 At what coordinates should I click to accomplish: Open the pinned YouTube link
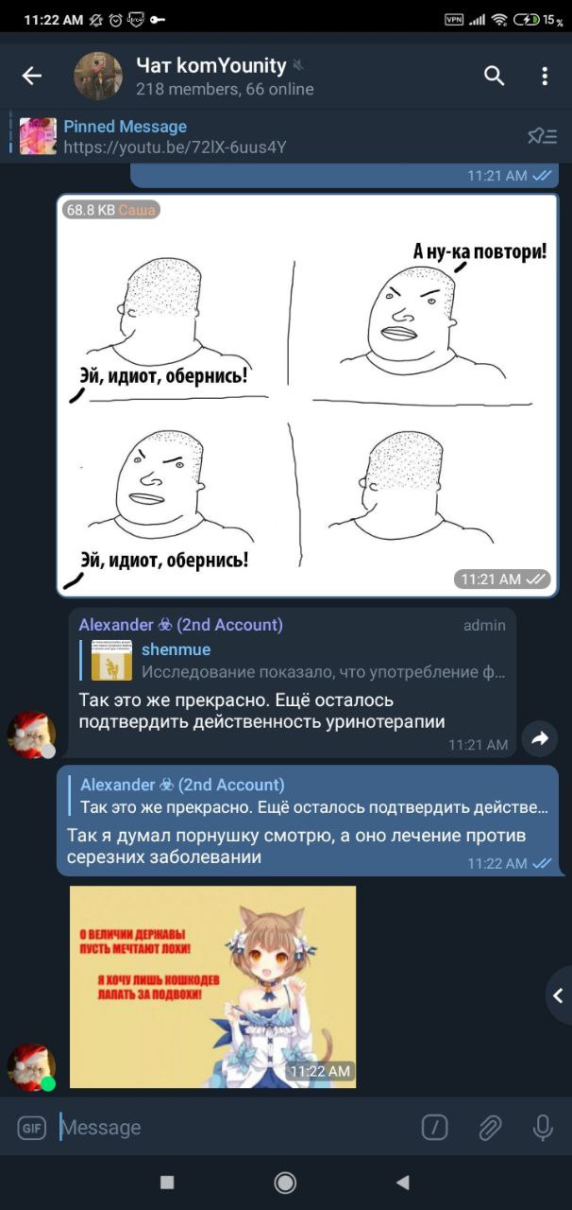coord(175,147)
